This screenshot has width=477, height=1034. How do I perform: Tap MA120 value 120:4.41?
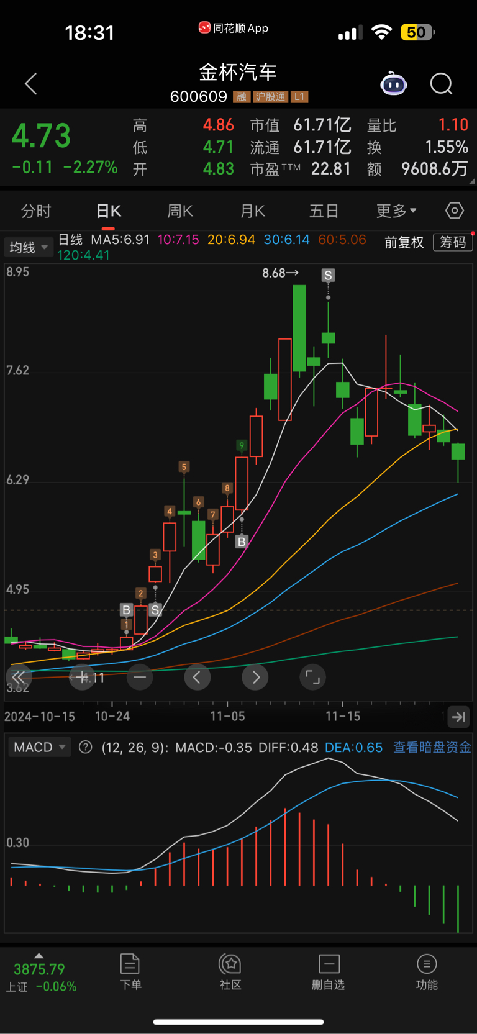(84, 255)
